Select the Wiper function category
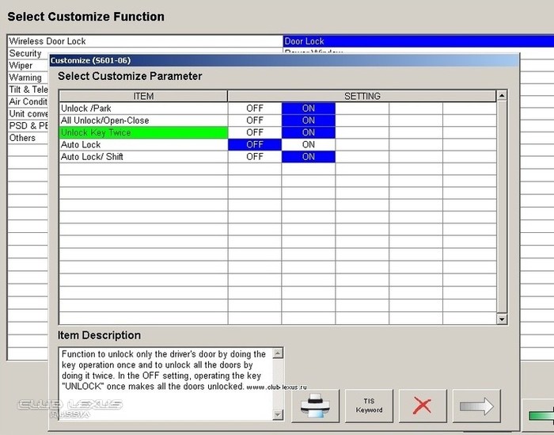This screenshot has height=435, width=554. click(x=21, y=66)
